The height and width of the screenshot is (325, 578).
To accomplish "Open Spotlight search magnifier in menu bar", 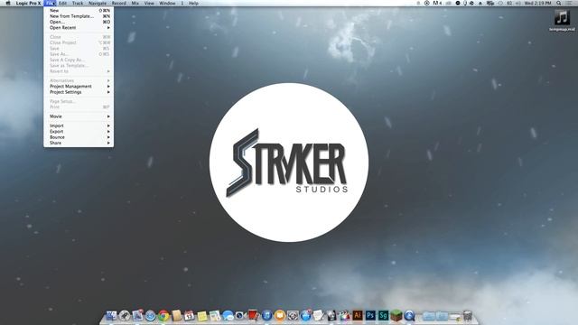I will point(559,3).
